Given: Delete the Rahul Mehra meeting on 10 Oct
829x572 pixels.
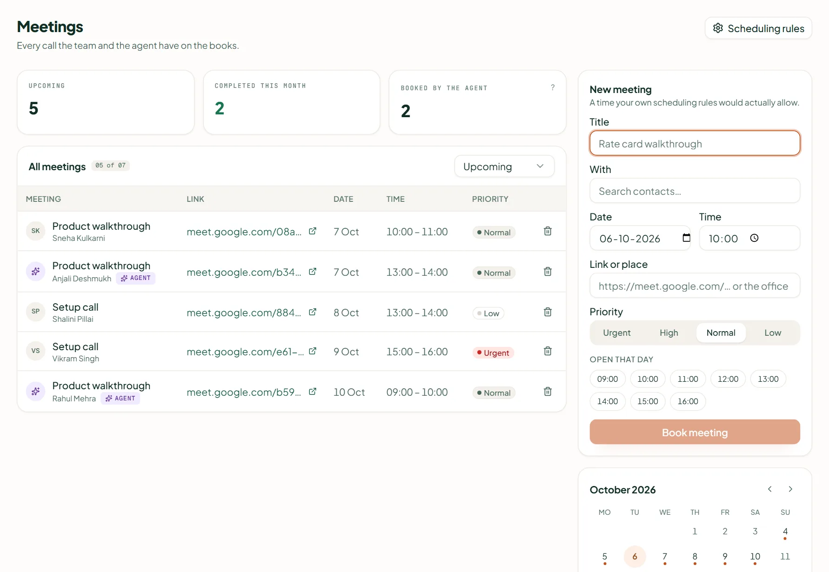Looking at the screenshot, I should (x=548, y=392).
